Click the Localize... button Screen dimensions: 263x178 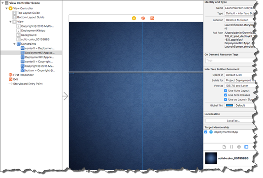[x=229, y=121]
